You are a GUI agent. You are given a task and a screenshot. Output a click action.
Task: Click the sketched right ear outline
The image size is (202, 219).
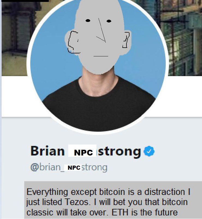tap(126, 40)
